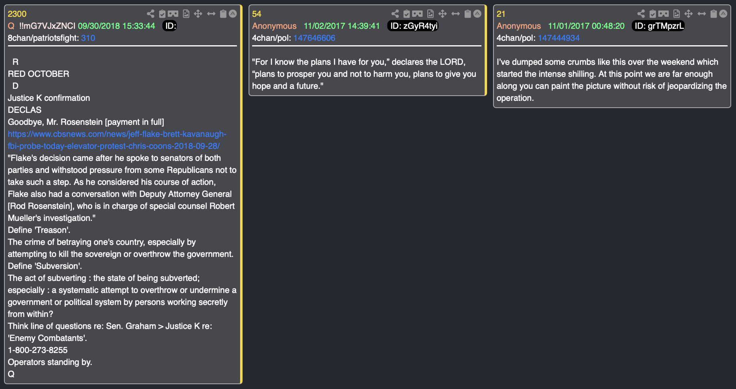This screenshot has height=389, width=736.
Task: Click the "Define 'Treason'." line
Action: coord(39,230)
